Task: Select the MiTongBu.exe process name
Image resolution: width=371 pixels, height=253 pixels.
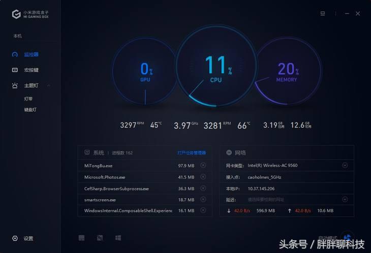Action: click(x=99, y=166)
